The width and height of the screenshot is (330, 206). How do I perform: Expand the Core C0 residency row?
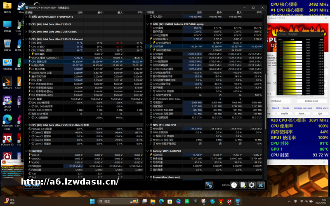click(29, 133)
